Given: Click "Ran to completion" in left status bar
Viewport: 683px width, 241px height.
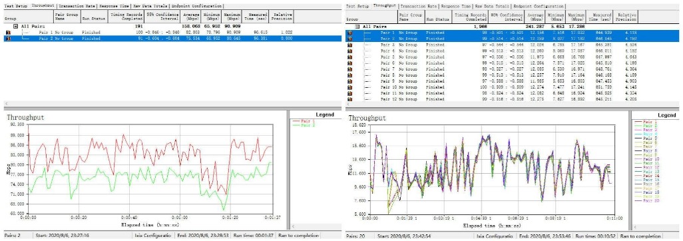Looking at the screenshot, I should pyautogui.click(x=298, y=236).
